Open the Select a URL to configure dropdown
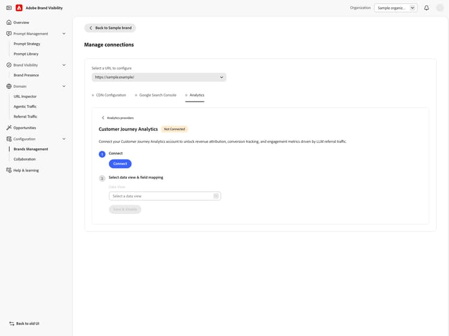Viewport: 449px width, 336px height. (159, 77)
